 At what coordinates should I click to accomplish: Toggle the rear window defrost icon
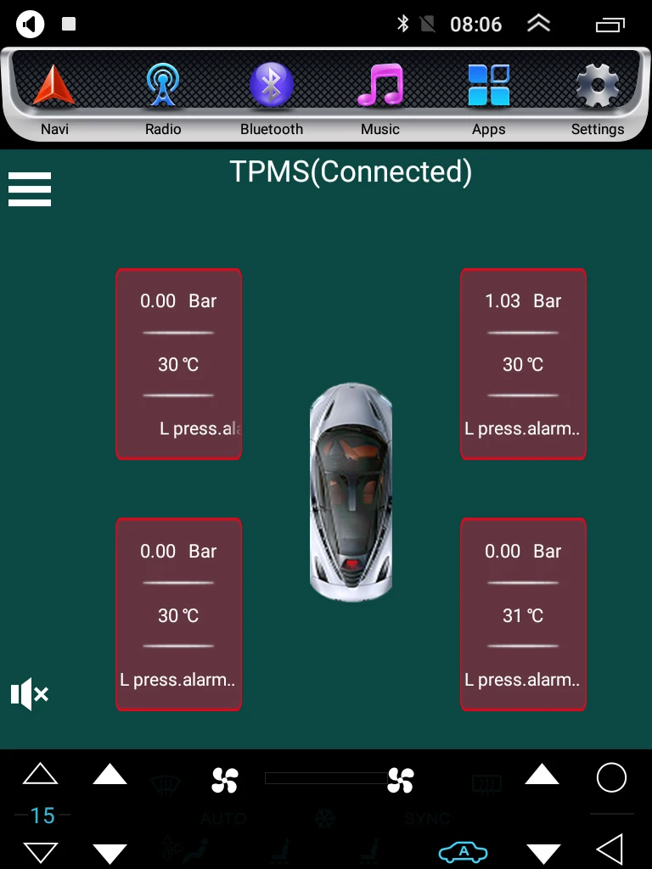(x=486, y=783)
